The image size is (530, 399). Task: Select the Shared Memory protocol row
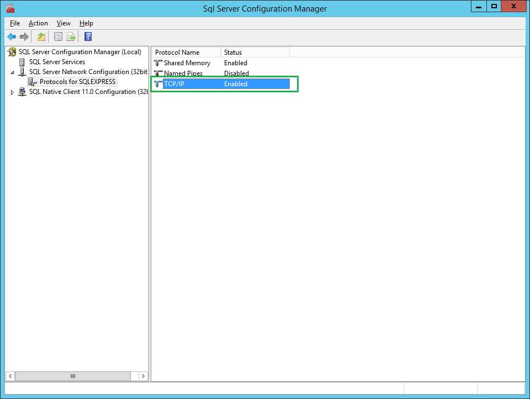coord(221,63)
